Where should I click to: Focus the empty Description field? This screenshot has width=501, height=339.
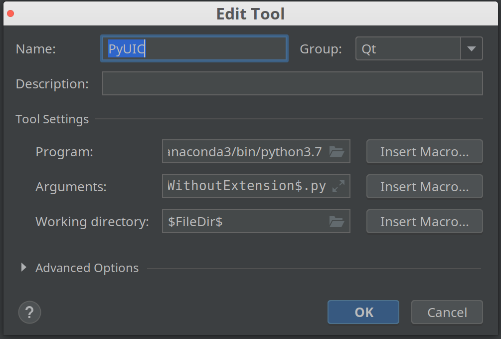292,83
